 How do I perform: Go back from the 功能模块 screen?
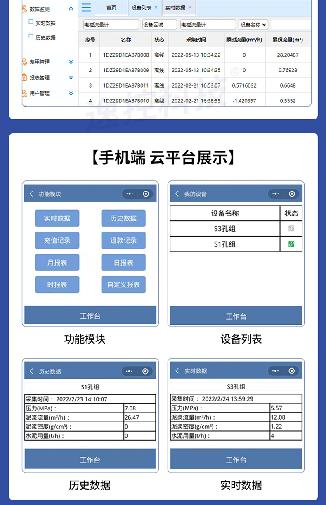point(31,194)
